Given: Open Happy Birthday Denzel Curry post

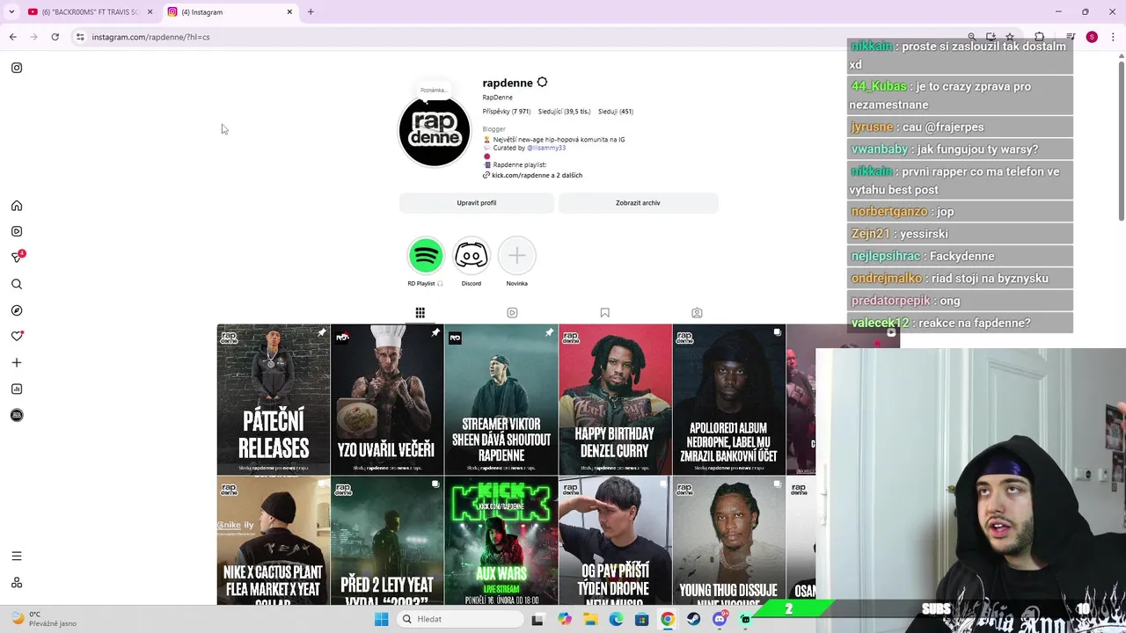Looking at the screenshot, I should 615,399.
